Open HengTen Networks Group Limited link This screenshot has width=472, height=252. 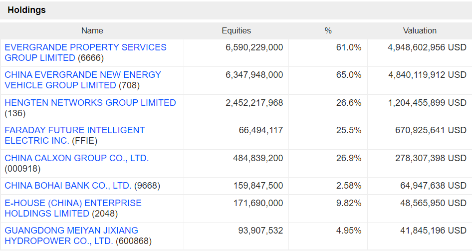point(90,103)
